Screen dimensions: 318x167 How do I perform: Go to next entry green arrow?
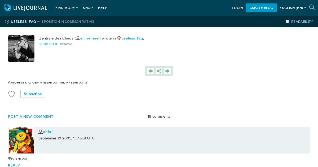click(x=167, y=71)
